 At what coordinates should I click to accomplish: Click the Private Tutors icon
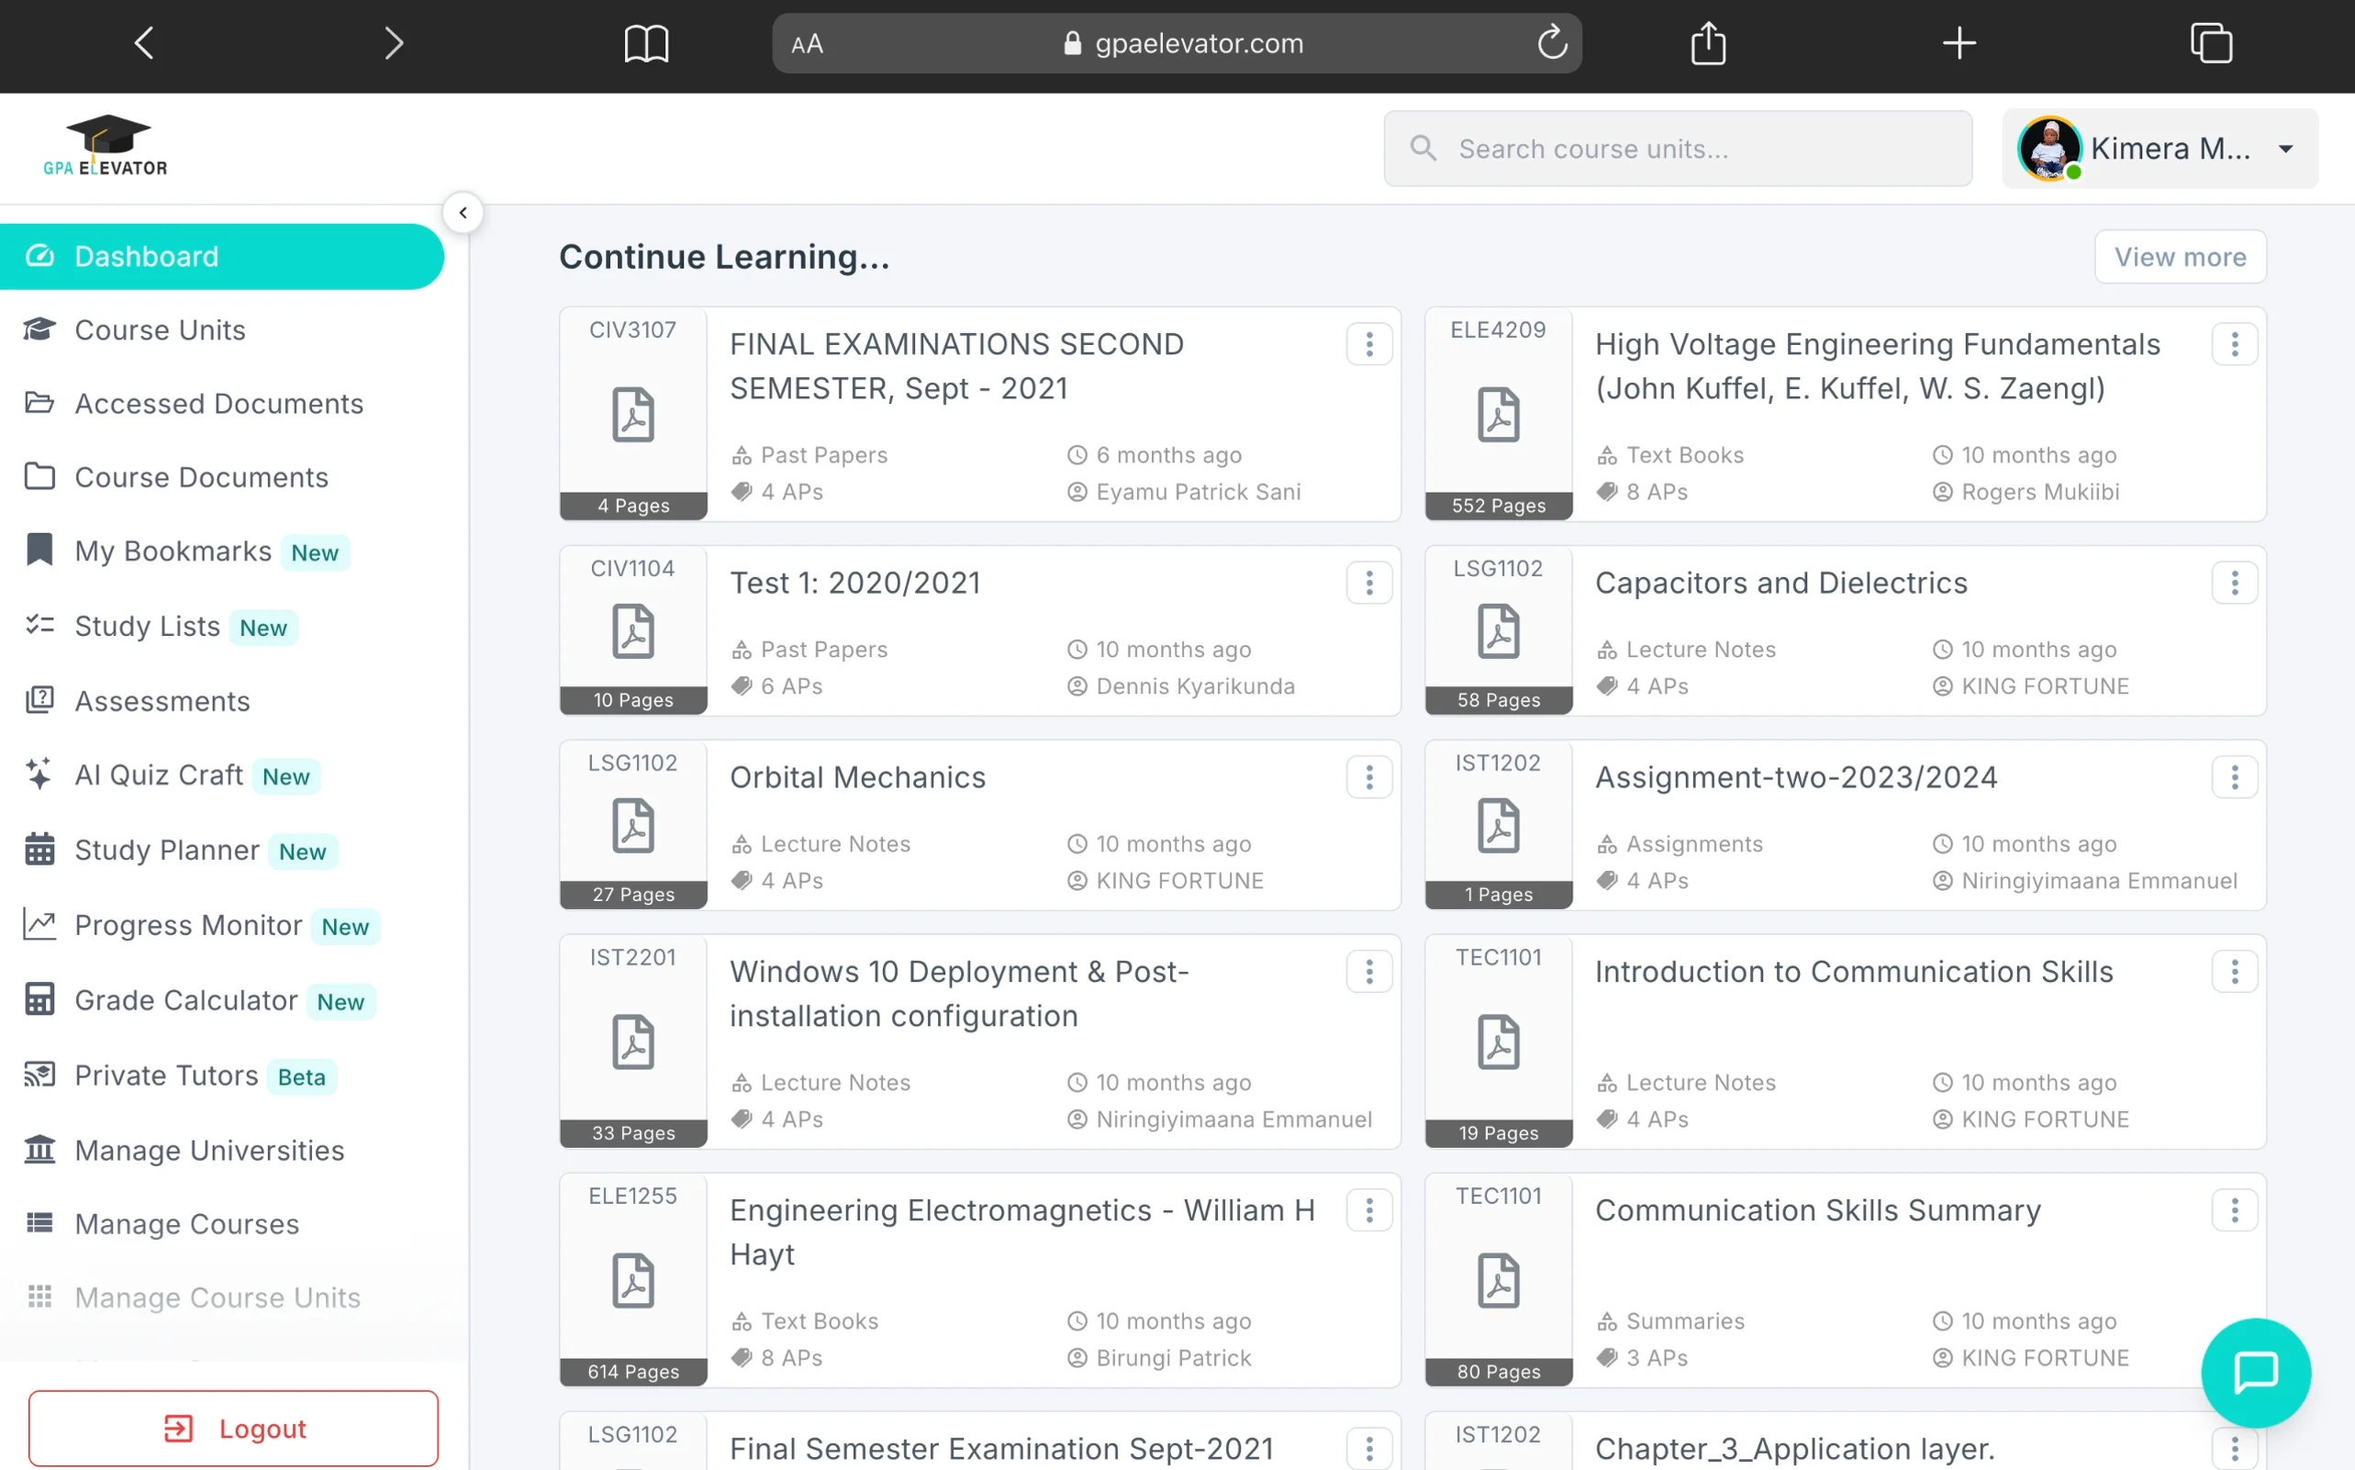[39, 1075]
